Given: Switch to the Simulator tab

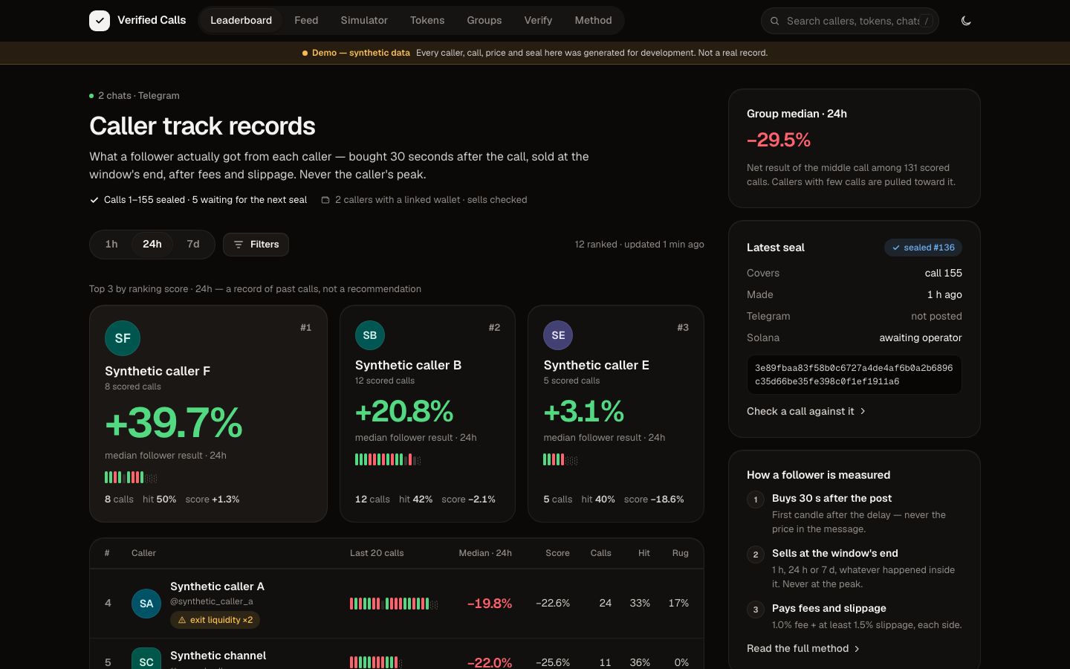Looking at the screenshot, I should tap(364, 20).
